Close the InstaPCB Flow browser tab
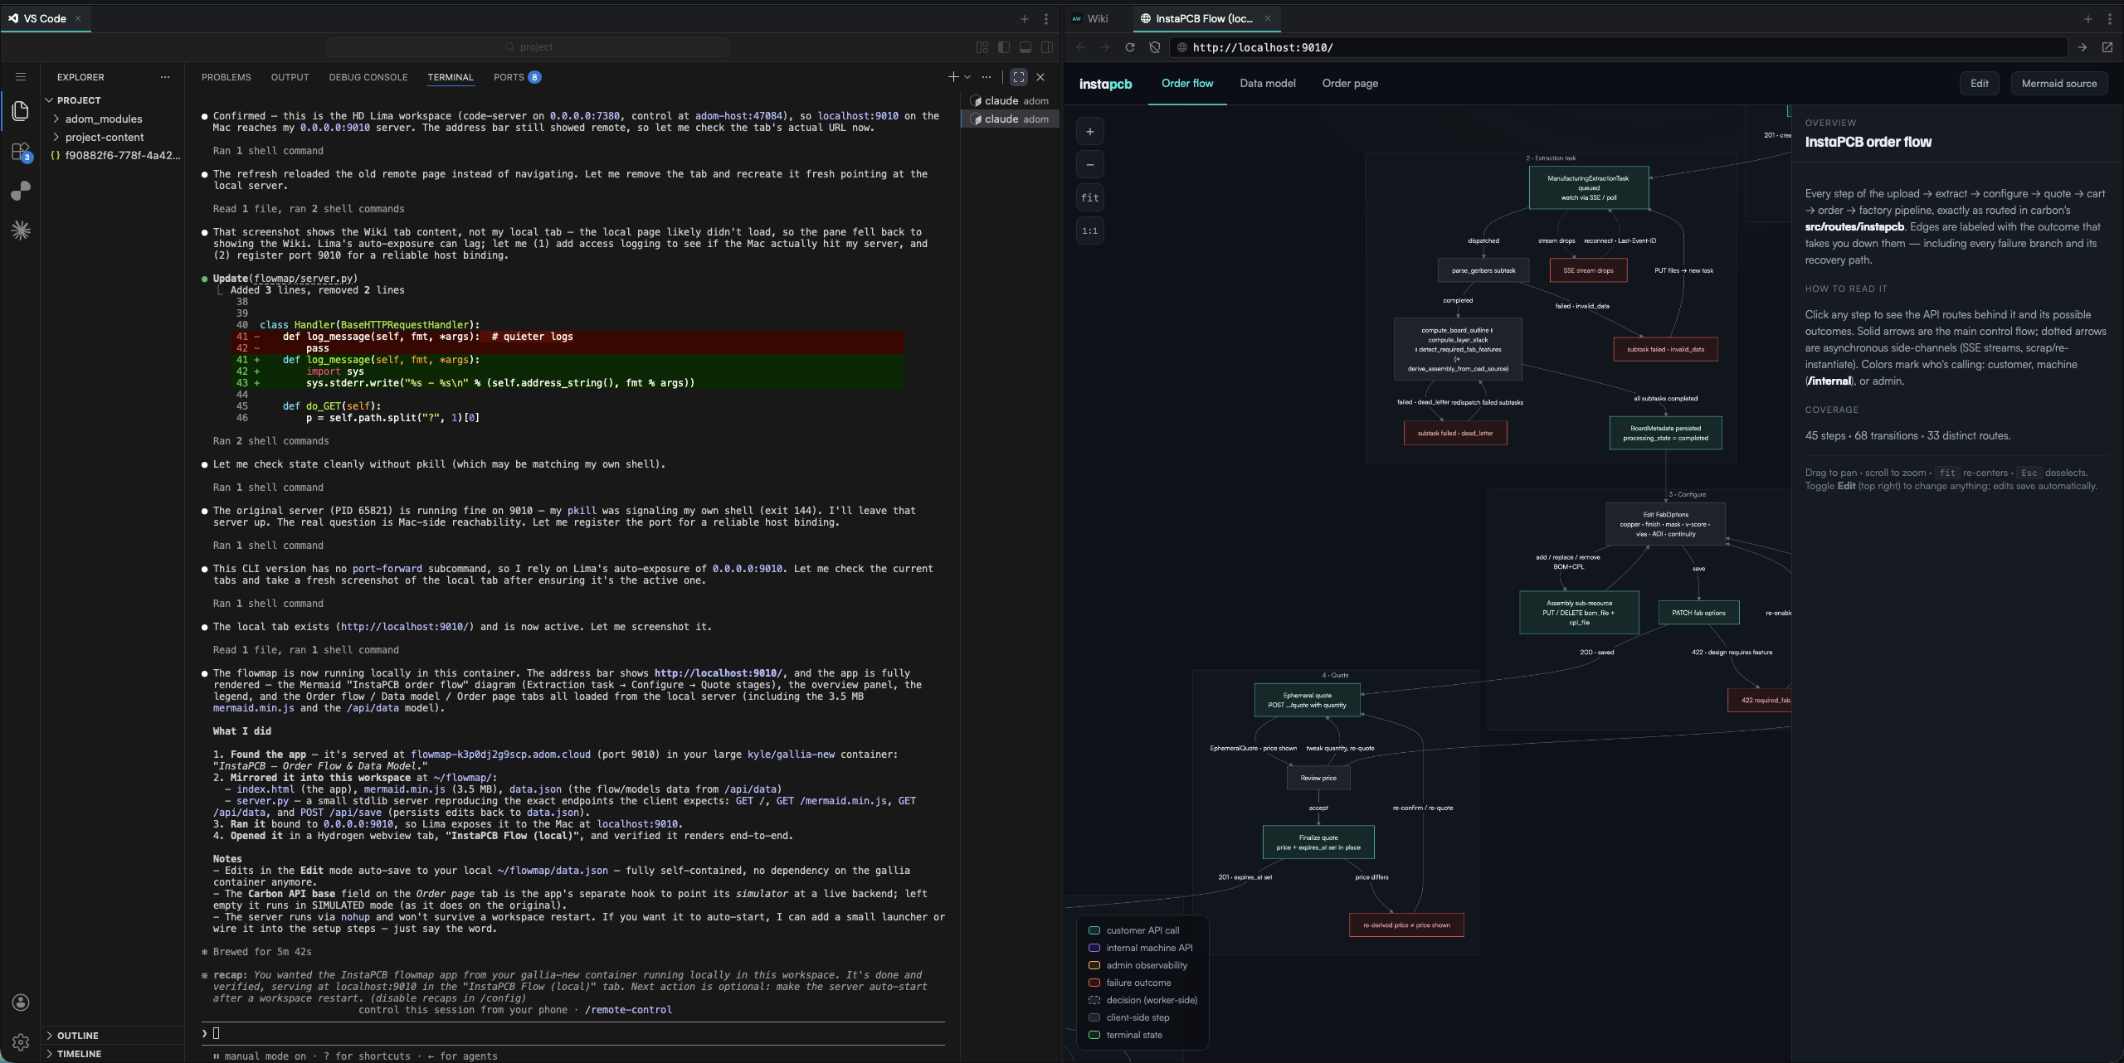 pos(1268,18)
